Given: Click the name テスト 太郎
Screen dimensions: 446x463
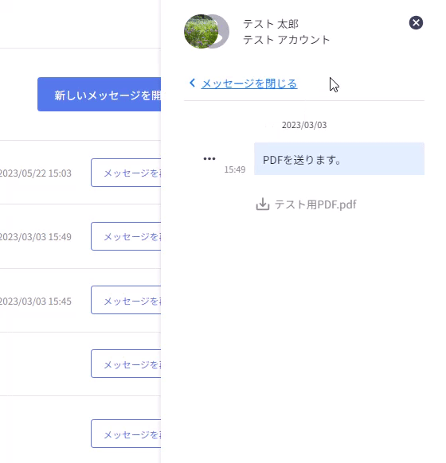Looking at the screenshot, I should 271,24.
